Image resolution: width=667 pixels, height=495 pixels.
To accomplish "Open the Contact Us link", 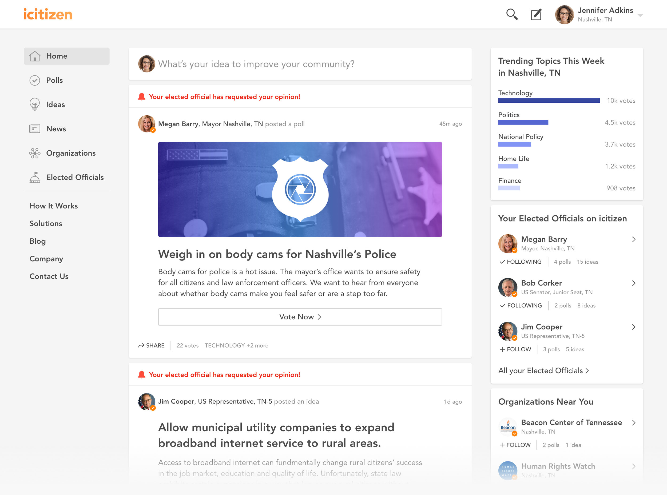I will 49,276.
